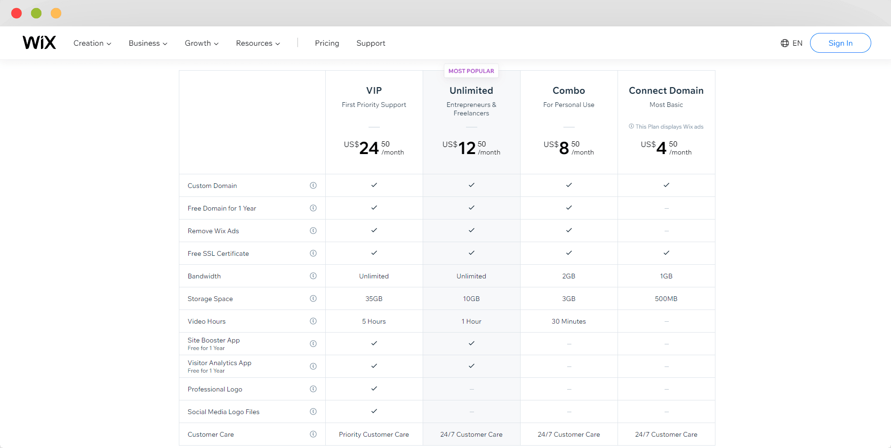Click the Combo price US$8.50/month

click(x=569, y=148)
